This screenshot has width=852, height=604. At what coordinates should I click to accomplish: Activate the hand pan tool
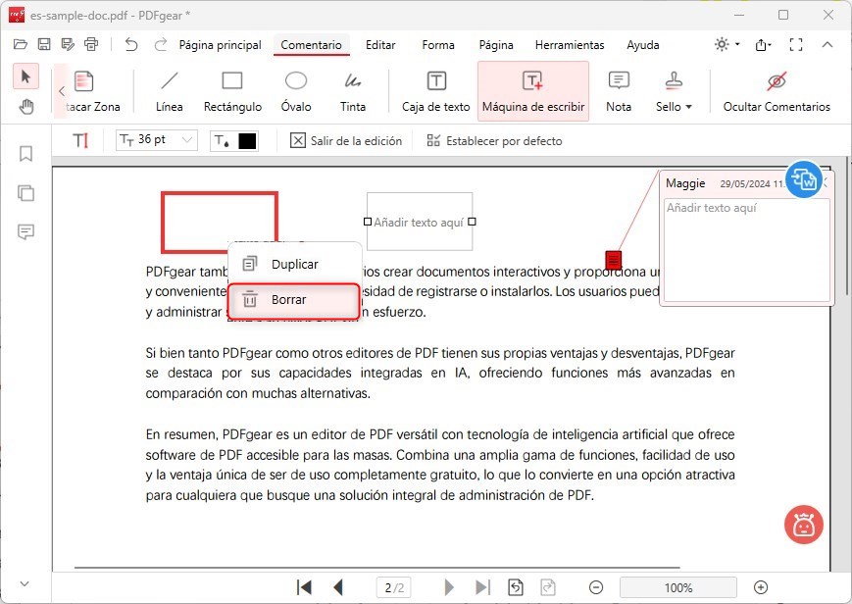pyautogui.click(x=25, y=106)
